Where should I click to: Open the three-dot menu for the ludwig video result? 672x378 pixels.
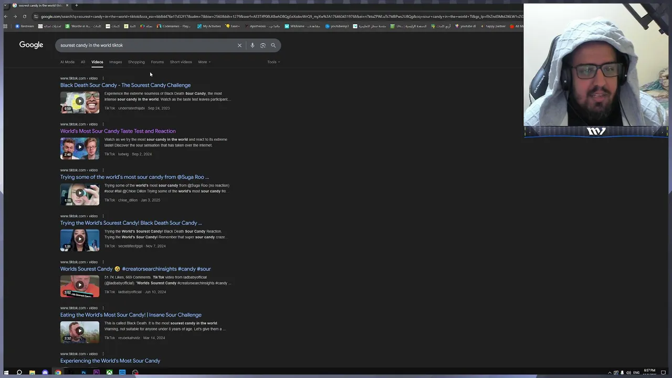tap(103, 124)
